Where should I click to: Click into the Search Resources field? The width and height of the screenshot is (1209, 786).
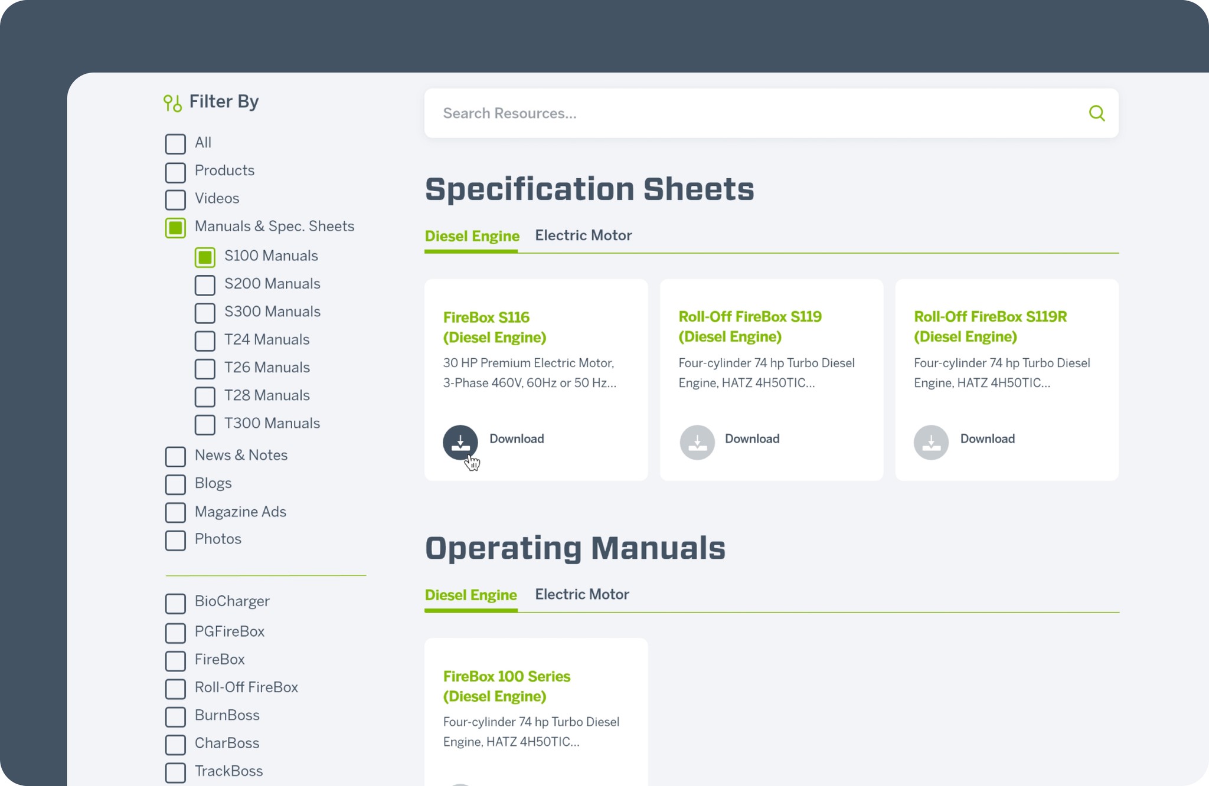(x=756, y=113)
